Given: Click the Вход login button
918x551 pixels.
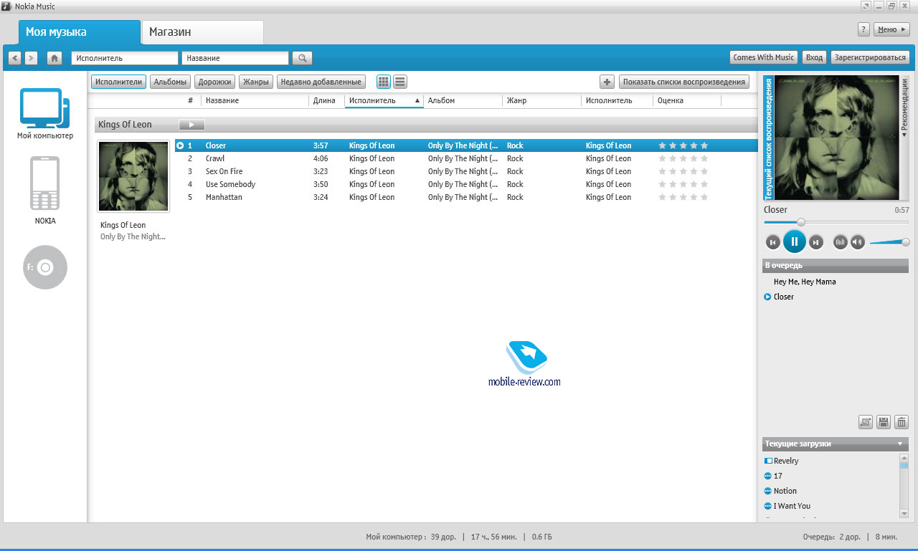Looking at the screenshot, I should click(814, 57).
